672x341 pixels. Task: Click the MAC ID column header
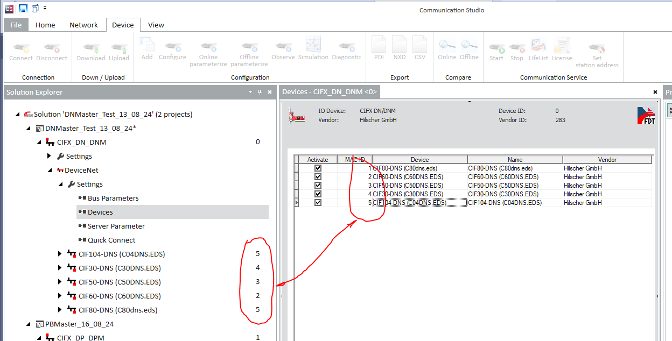[355, 160]
